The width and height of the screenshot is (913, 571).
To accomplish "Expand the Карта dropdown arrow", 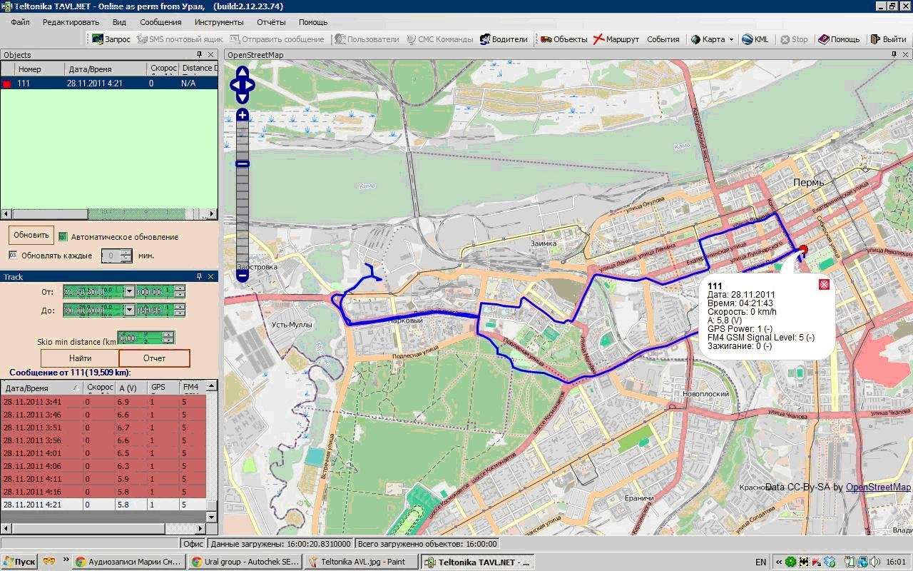I will point(731,40).
